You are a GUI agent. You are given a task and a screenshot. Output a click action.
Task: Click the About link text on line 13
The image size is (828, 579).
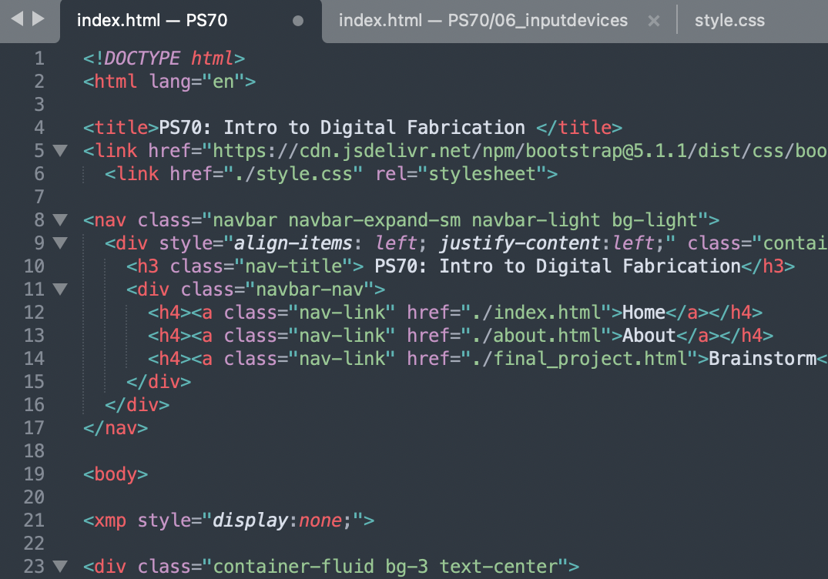click(649, 336)
